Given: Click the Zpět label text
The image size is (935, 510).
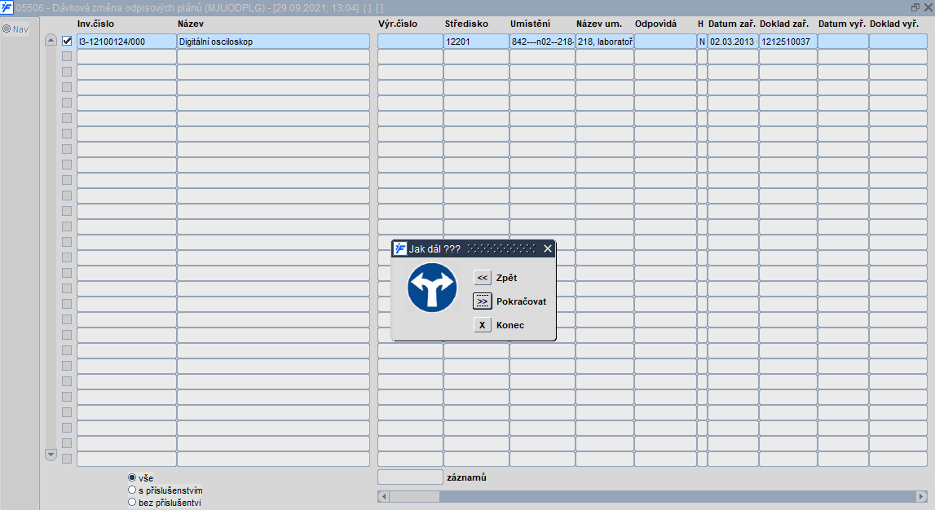Looking at the screenshot, I should coord(506,278).
